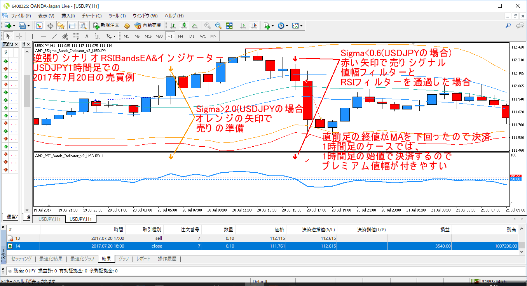527x286 pixels.
Task: Open the Periods clock icon
Action: [x=281, y=26]
